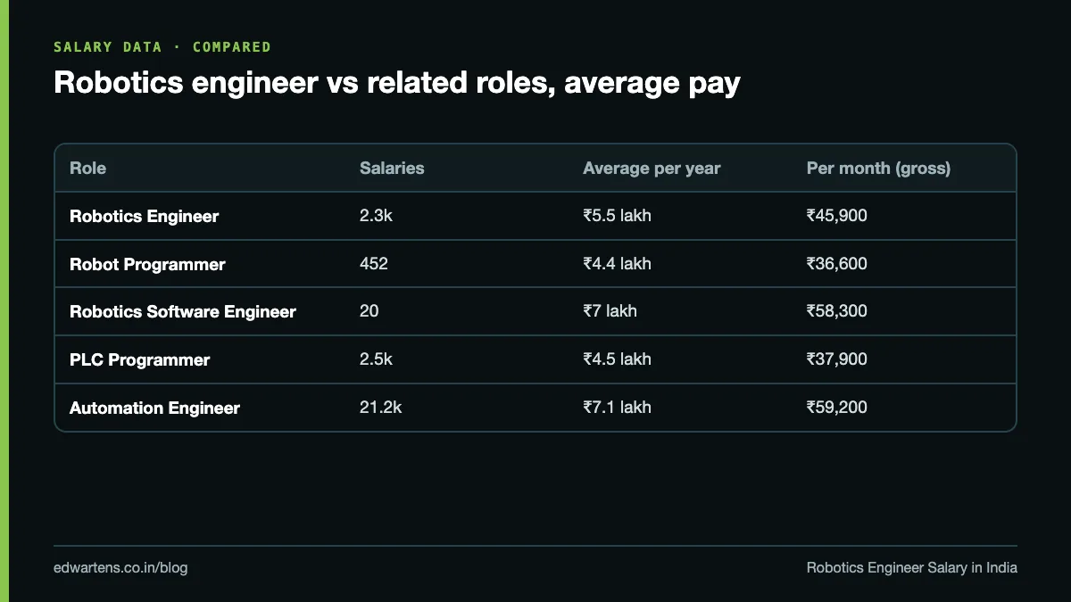1071x602 pixels.
Task: Click the footer text 'Robotics Engineer Salary in India'
Action: (912, 568)
